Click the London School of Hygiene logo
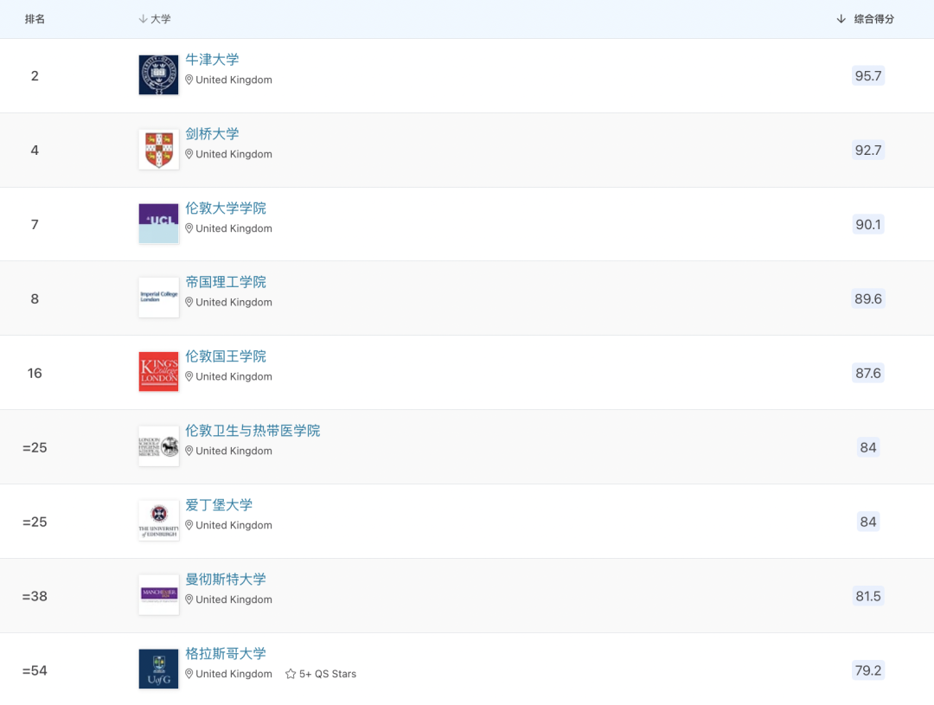 pos(158,445)
